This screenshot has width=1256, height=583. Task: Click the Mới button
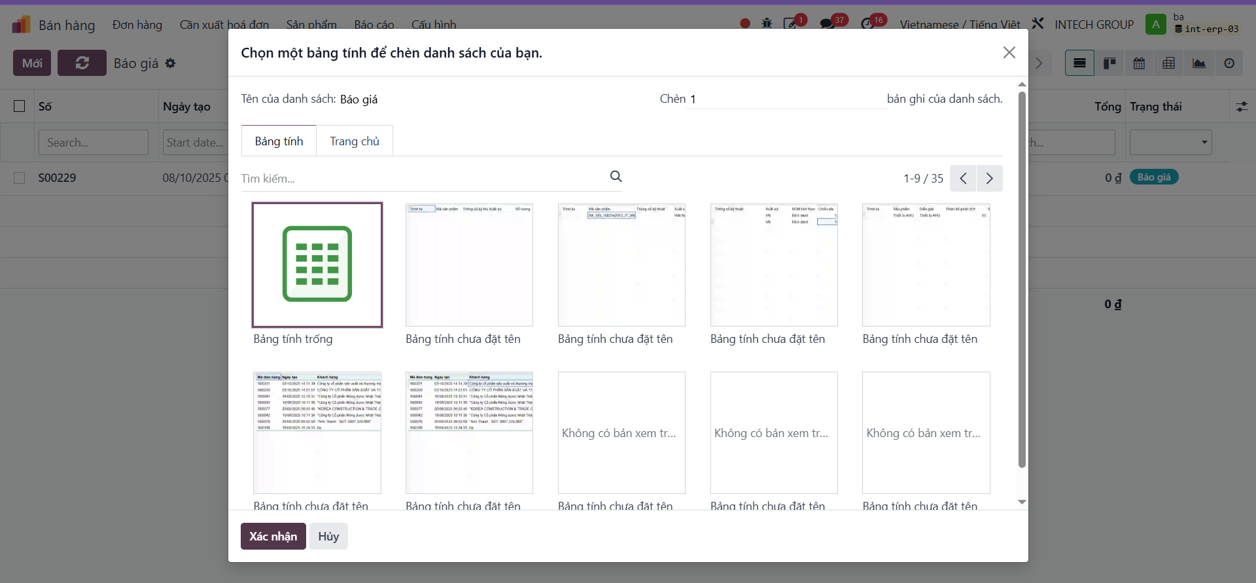pos(32,63)
